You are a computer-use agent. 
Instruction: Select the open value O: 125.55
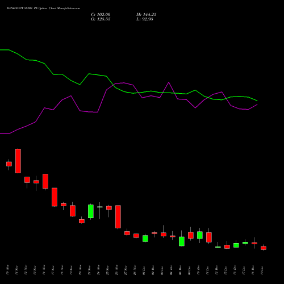coord(101,19)
